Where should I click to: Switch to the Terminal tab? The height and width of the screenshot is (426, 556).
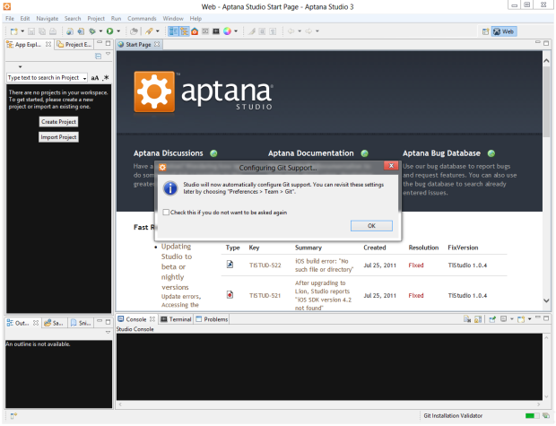[x=176, y=319]
